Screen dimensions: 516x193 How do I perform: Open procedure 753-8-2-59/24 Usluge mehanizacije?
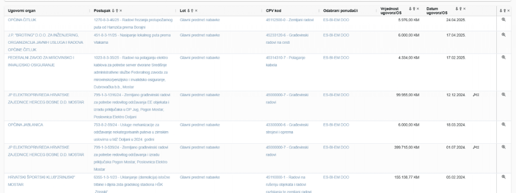tap(132, 132)
